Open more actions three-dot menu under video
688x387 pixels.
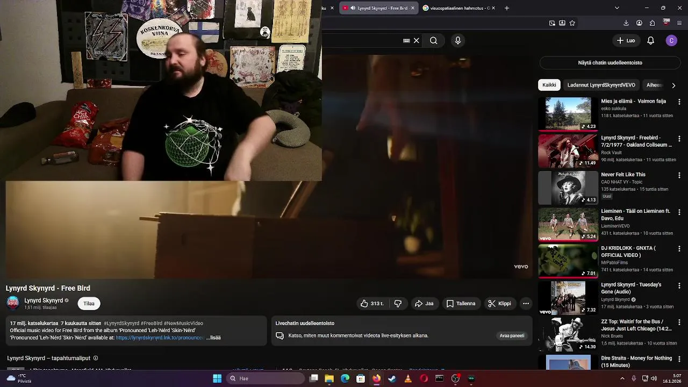tap(526, 304)
